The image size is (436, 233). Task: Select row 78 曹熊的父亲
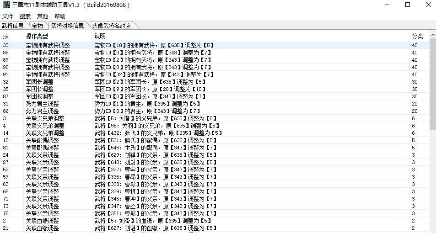click(x=215, y=213)
